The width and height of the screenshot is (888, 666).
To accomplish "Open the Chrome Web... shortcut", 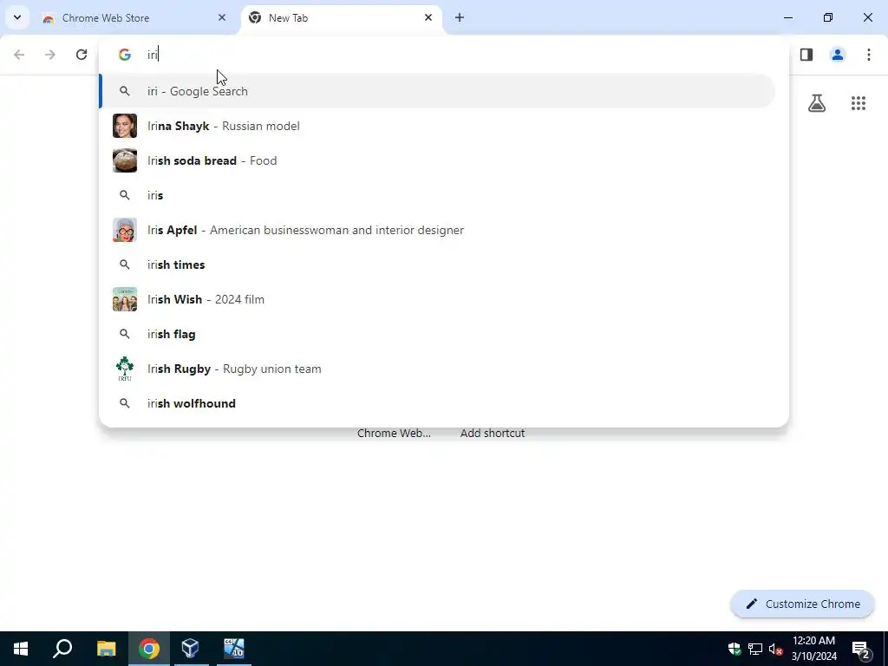I will 395,434.
